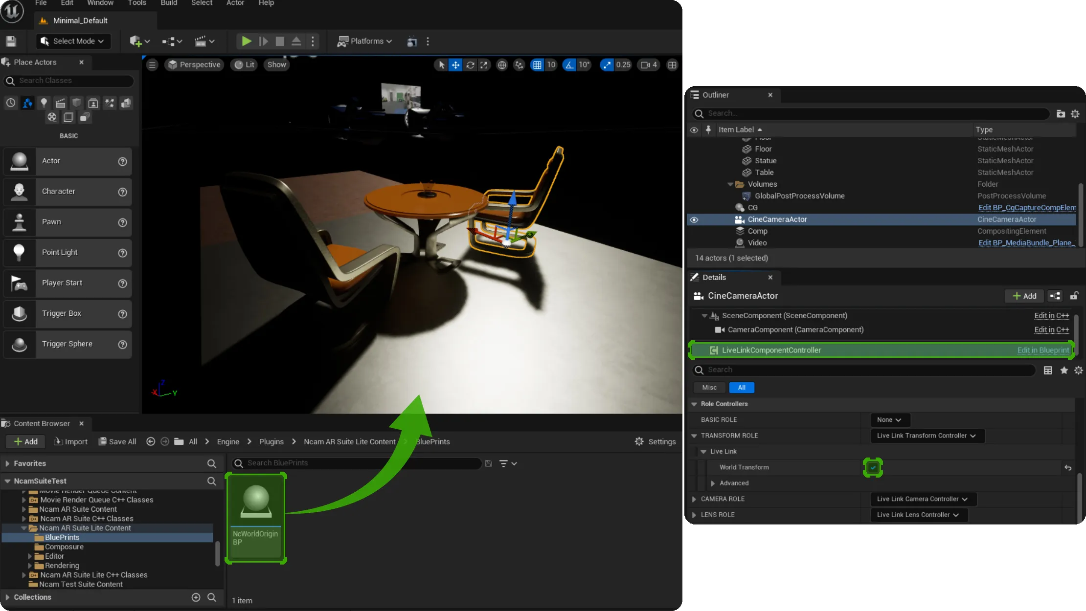Viewport: 1086px width, 611px height.
Task: Click the lock icon in Details panel
Action: coord(1074,296)
